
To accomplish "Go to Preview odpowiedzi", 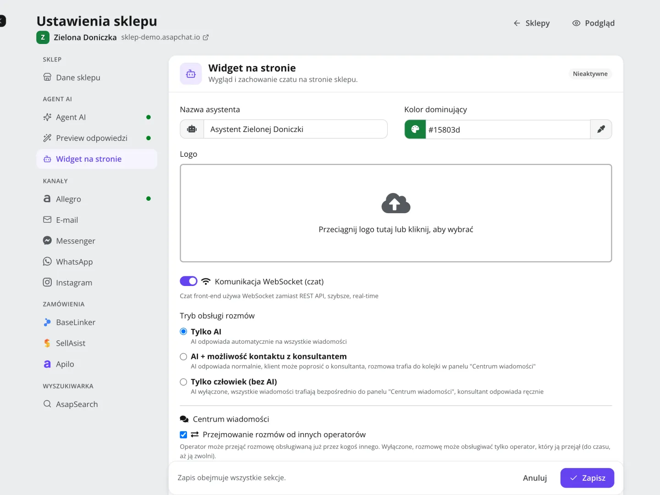I will [97, 138].
